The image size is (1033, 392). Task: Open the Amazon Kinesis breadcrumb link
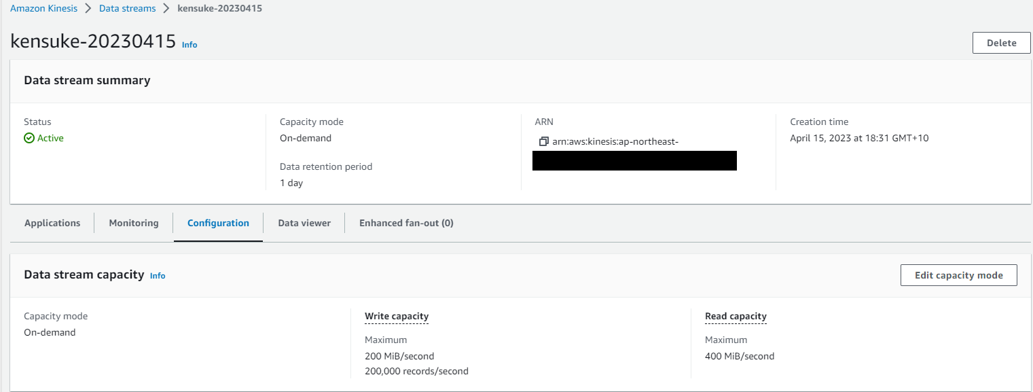(x=43, y=9)
